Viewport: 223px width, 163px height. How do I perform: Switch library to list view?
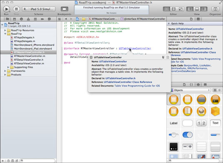(219, 90)
